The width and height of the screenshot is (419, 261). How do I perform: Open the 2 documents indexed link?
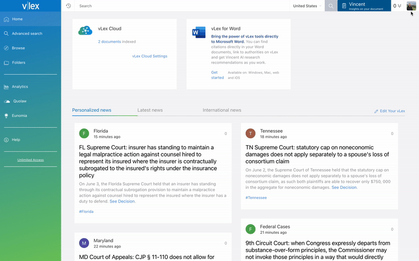click(x=109, y=42)
